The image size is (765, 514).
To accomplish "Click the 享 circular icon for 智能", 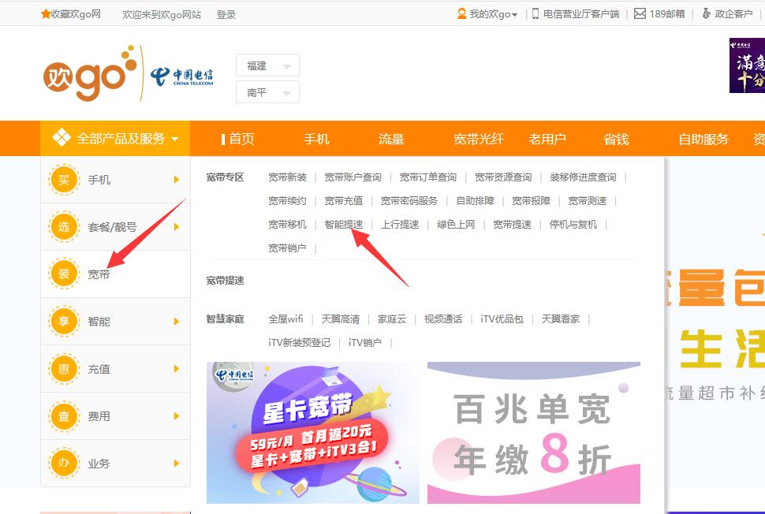I will click(64, 322).
